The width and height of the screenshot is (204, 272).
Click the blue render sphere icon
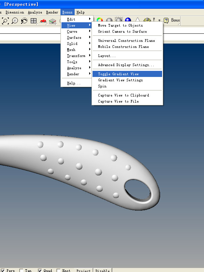pos(128,20)
